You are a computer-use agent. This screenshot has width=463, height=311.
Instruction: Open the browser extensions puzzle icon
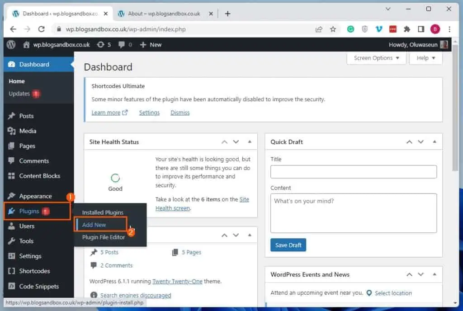tap(407, 29)
